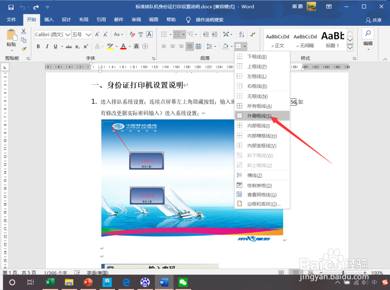Select 外侧框线 from the borders menu
The height and width of the screenshot is (290, 390).
[259, 116]
